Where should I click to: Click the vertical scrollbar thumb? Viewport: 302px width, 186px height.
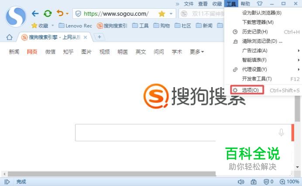tap(298, 109)
